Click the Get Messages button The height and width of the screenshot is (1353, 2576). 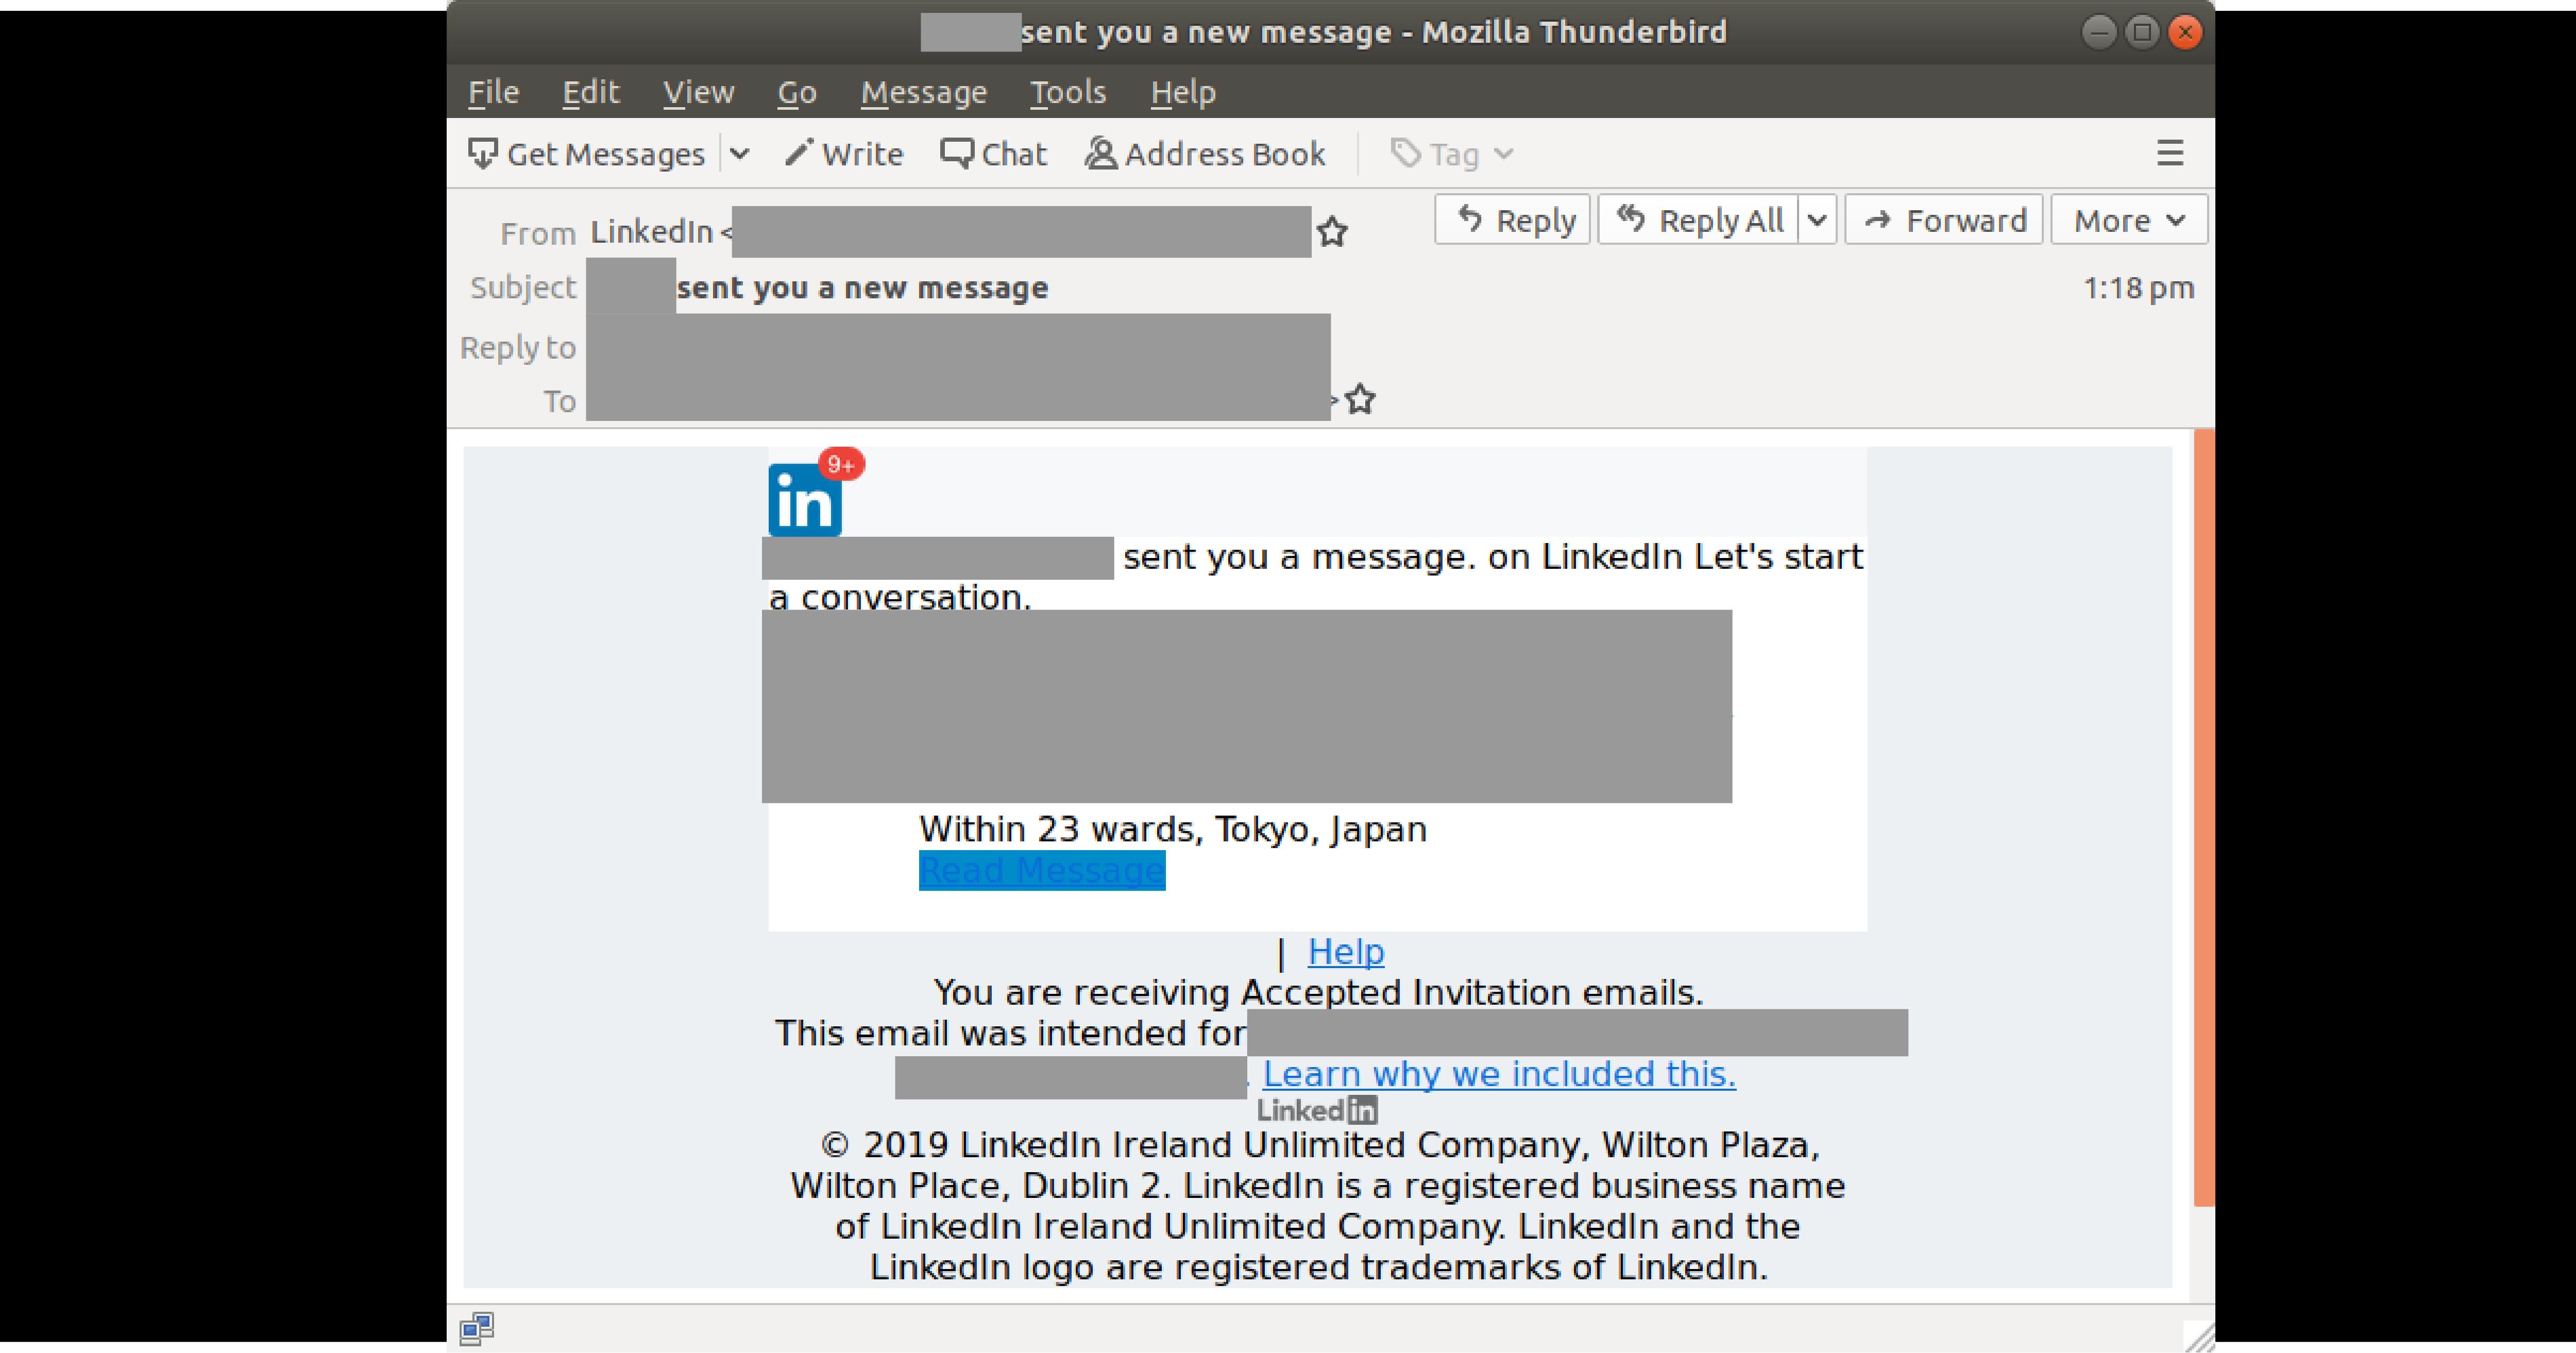(587, 154)
